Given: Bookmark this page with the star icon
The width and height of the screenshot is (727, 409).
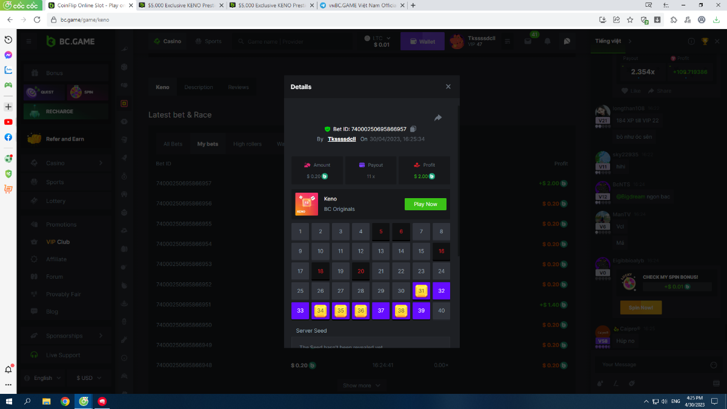Looking at the screenshot, I should tap(630, 19).
